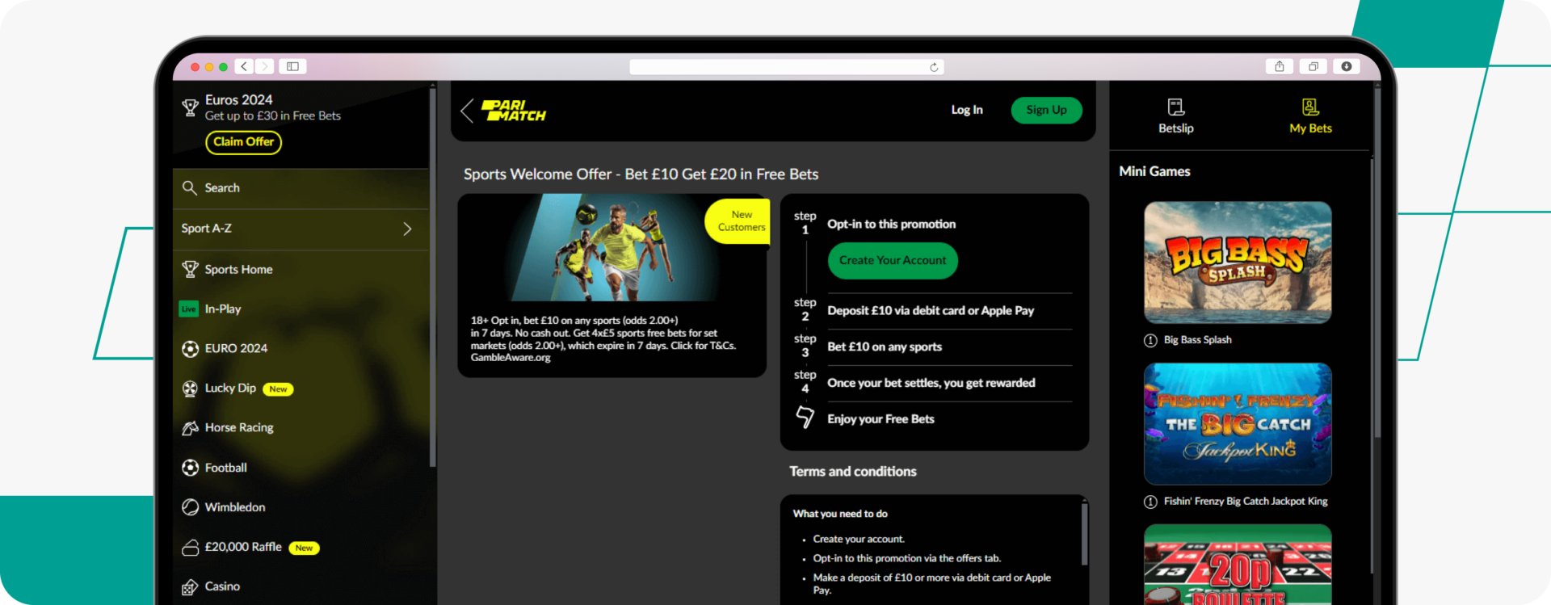
Task: Click Log In
Action: point(967,110)
